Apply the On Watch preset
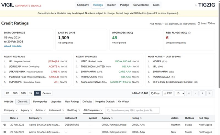Screen dimensions: 220x135 (124, 102)
